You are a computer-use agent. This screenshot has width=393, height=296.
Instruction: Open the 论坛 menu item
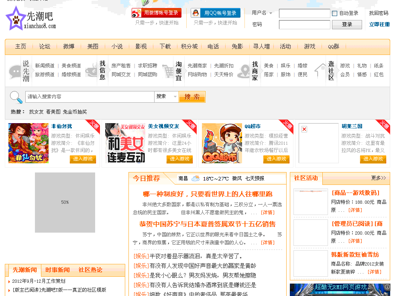[x=45, y=47]
